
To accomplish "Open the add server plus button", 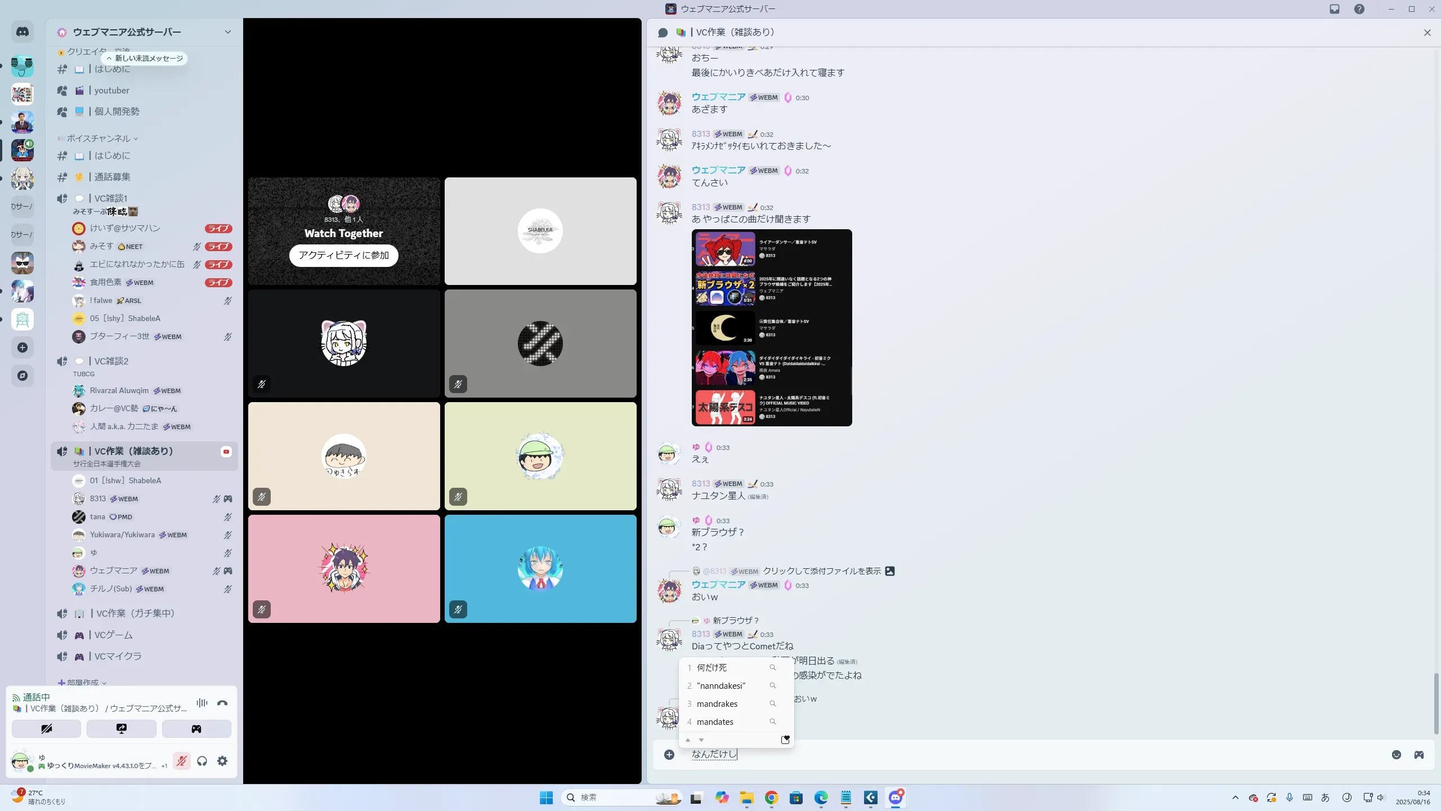I will point(23,347).
